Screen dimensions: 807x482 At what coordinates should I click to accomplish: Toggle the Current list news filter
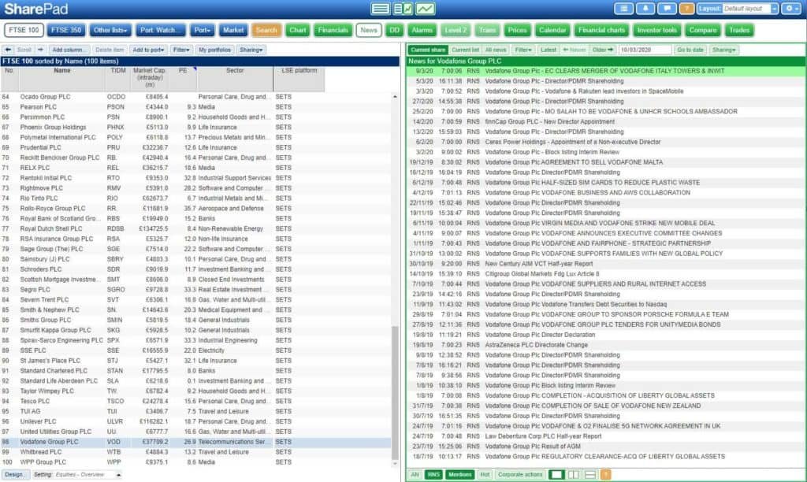coord(465,50)
